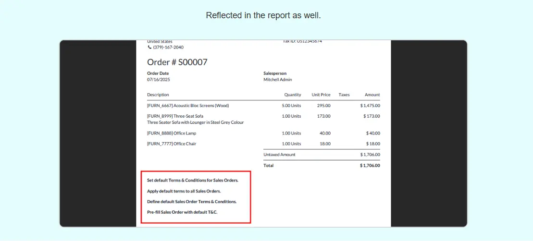Click the Untaxed Amount label
Image resolution: width=533 pixels, height=241 pixels.
coord(279,155)
